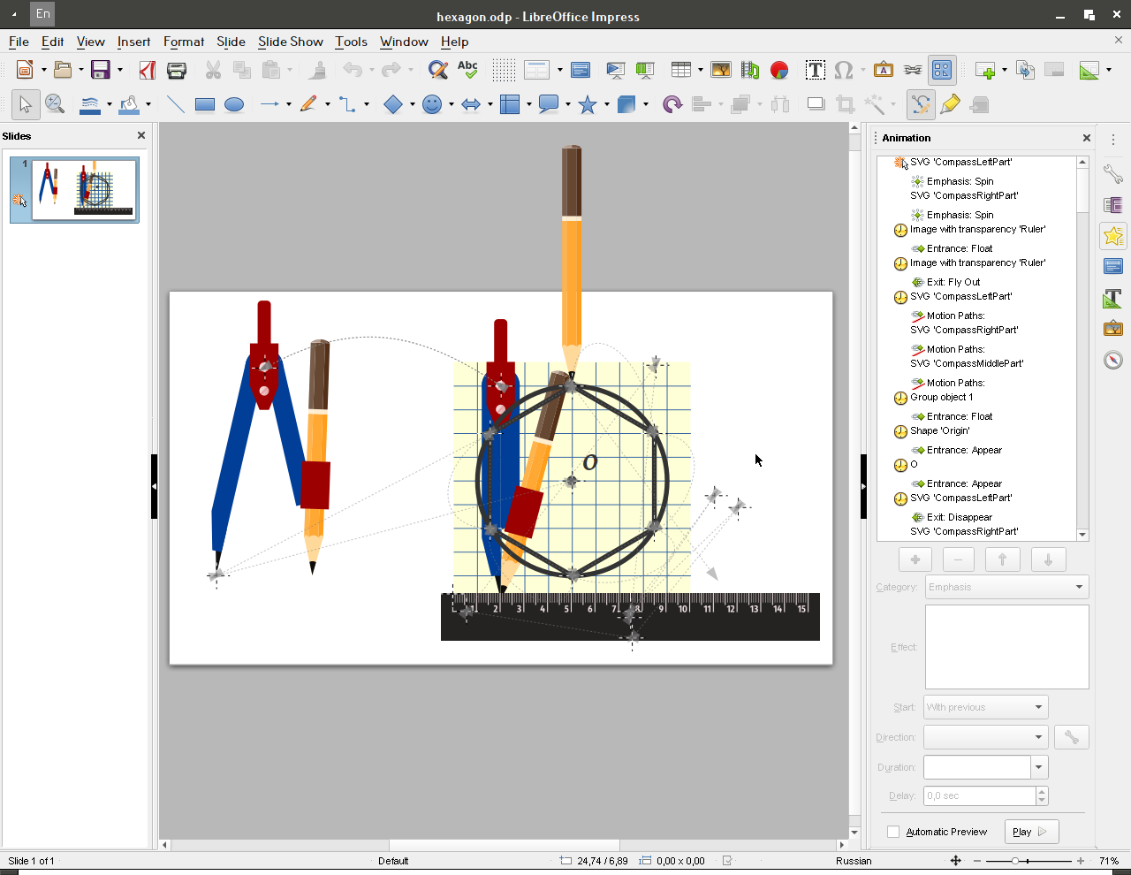Viewport: 1131px width, 875px height.
Task: Insert an image from file
Action: (721, 70)
